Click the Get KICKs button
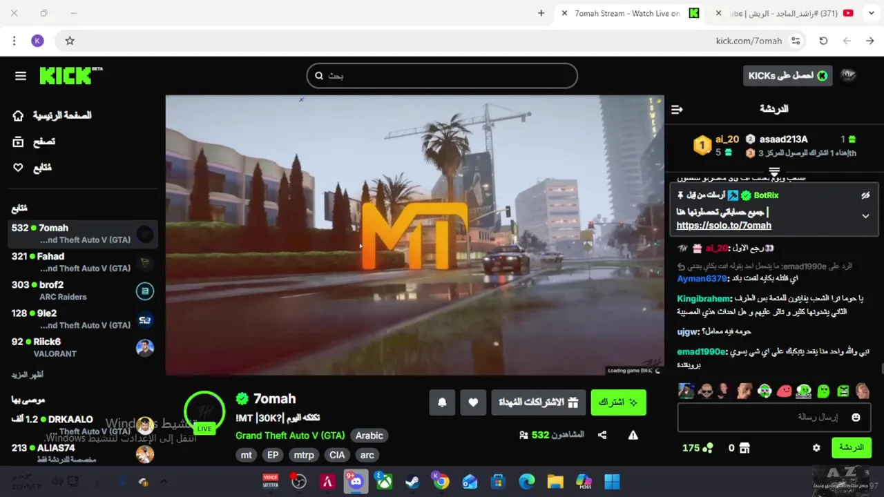 (787, 76)
